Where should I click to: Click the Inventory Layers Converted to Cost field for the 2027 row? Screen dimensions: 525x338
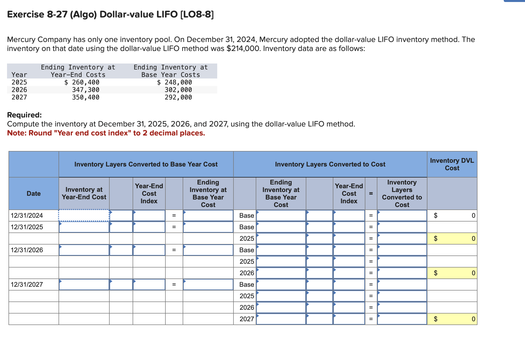coord(402,319)
